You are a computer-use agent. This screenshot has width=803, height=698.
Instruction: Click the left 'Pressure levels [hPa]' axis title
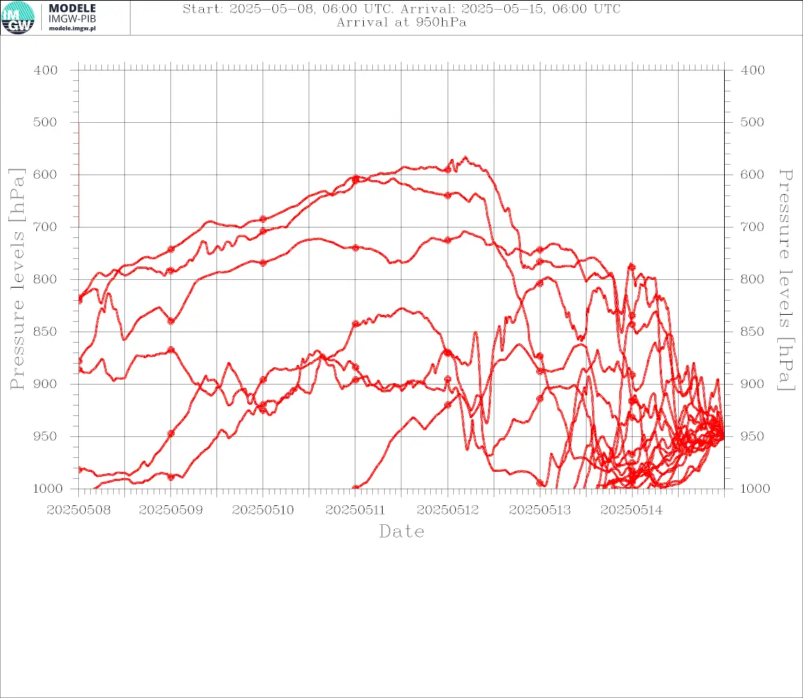coord(17,279)
